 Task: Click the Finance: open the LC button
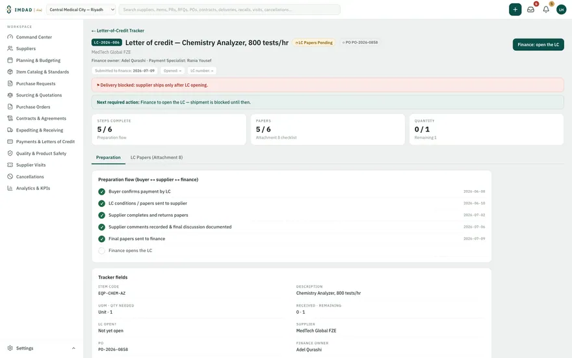click(x=538, y=44)
